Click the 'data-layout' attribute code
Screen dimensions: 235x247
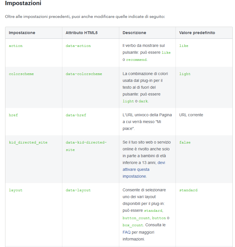tap(78, 190)
